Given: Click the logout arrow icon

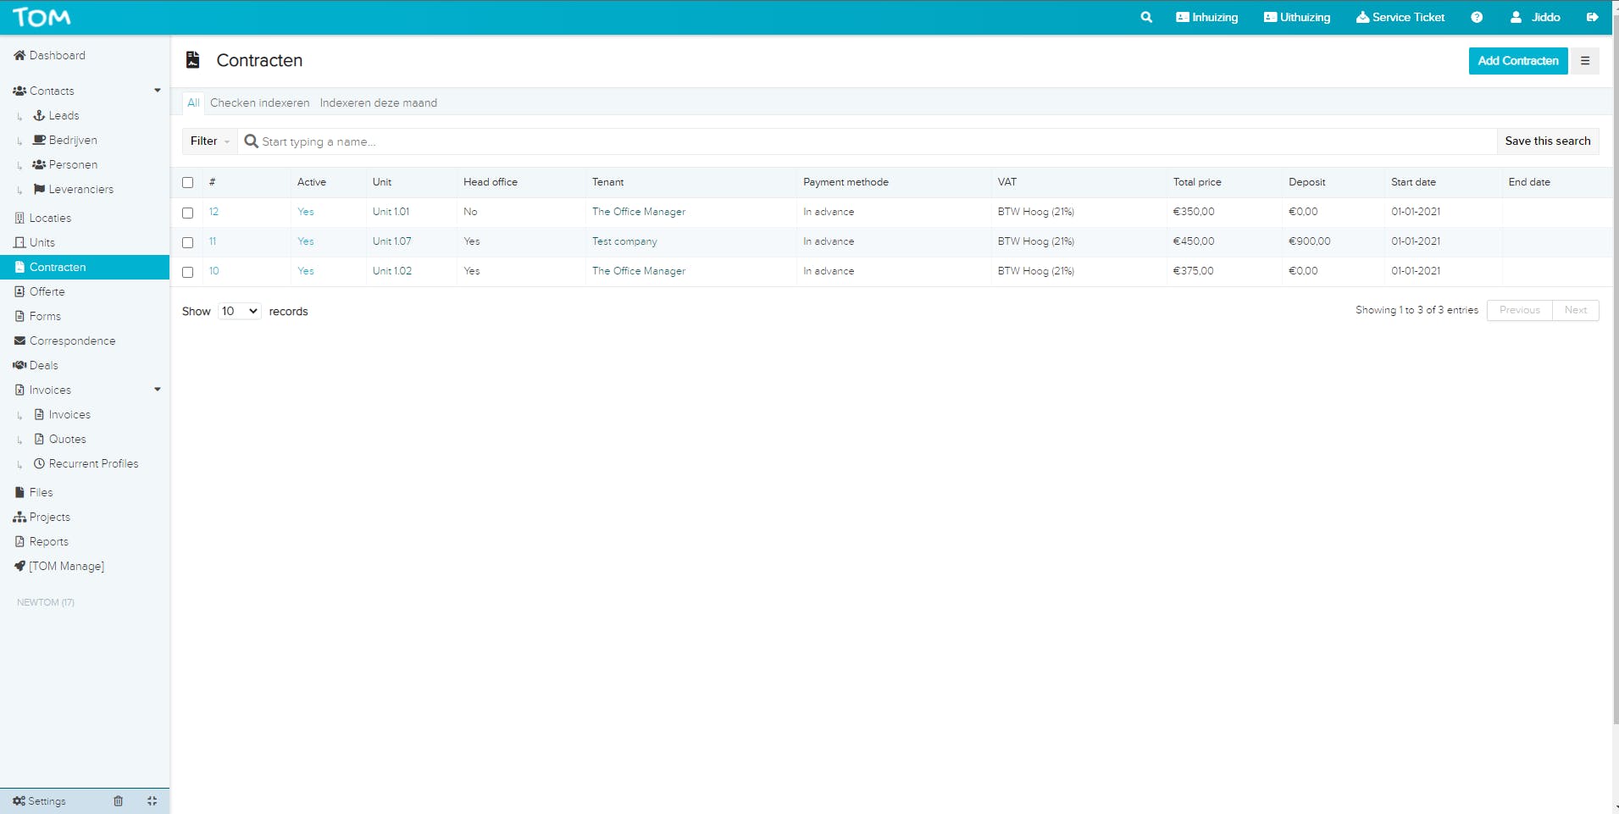Looking at the screenshot, I should click(x=1593, y=17).
